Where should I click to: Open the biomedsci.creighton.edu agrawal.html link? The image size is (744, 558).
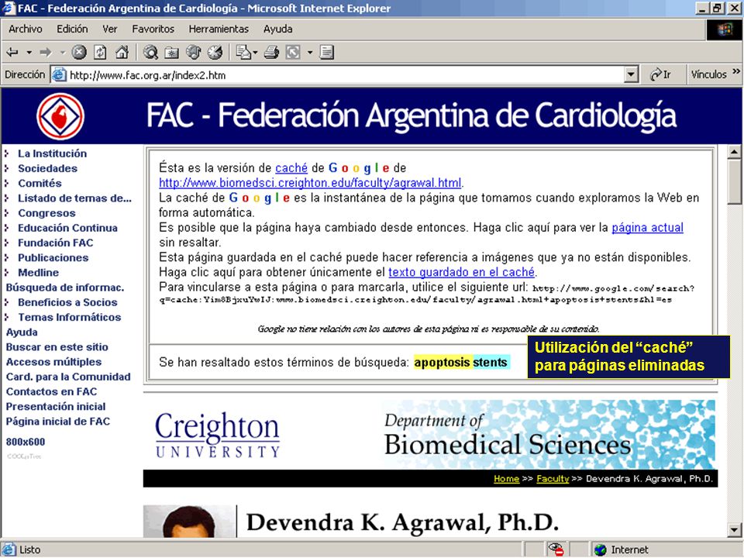[x=310, y=183]
